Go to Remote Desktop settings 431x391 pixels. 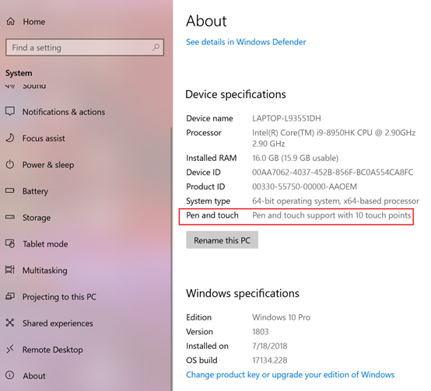coord(52,350)
